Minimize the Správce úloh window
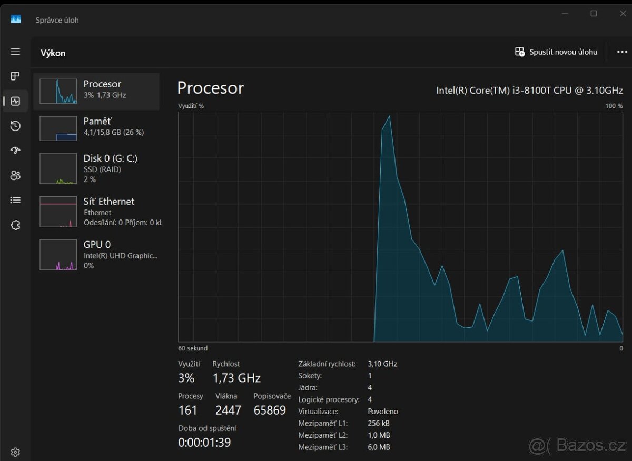632x461 pixels. coord(565,14)
